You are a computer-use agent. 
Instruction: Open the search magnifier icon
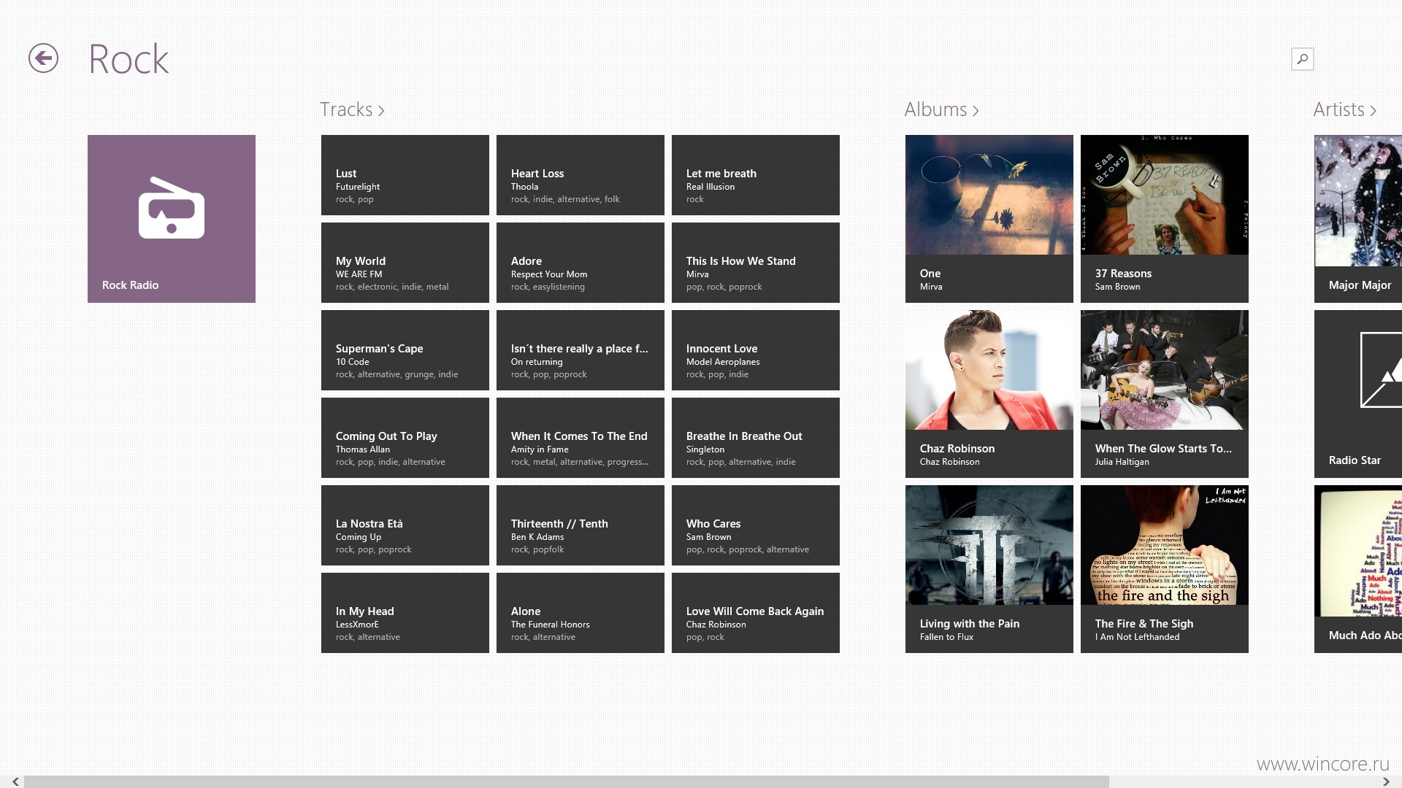(1302, 59)
